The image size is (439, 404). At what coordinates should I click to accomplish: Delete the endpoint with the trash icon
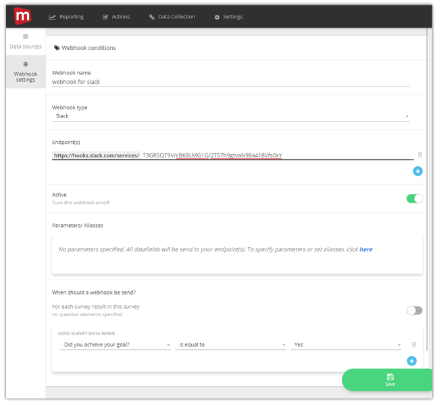point(419,155)
